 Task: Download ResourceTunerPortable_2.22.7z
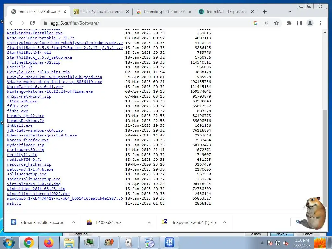[41, 38]
